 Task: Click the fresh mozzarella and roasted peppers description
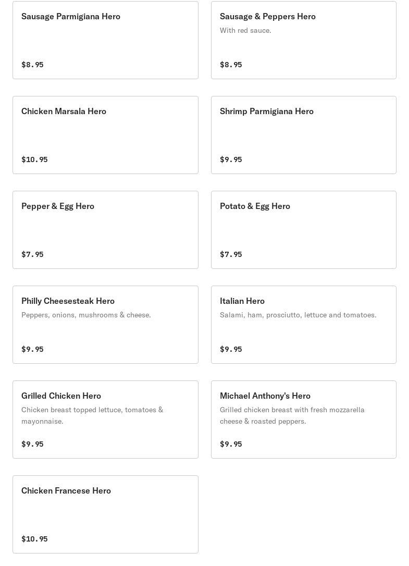pyautogui.click(x=292, y=415)
